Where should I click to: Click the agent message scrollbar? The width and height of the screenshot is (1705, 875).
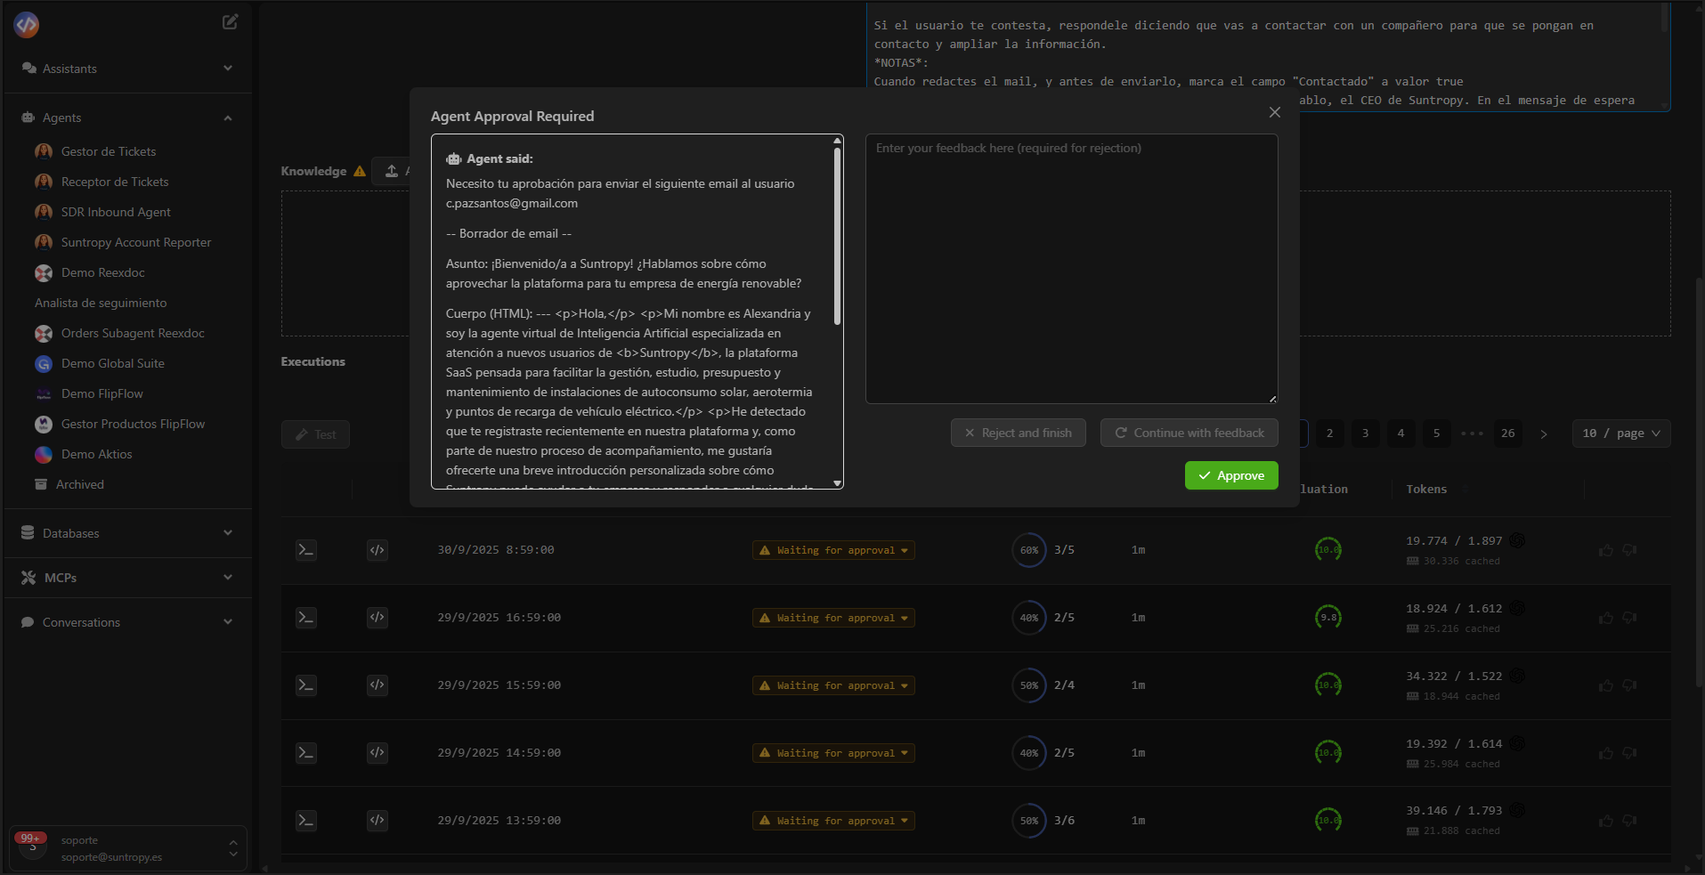point(837,236)
